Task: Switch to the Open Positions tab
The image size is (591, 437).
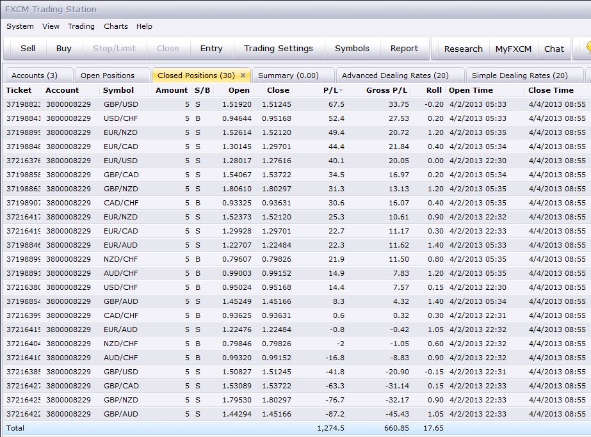Action: [112, 75]
